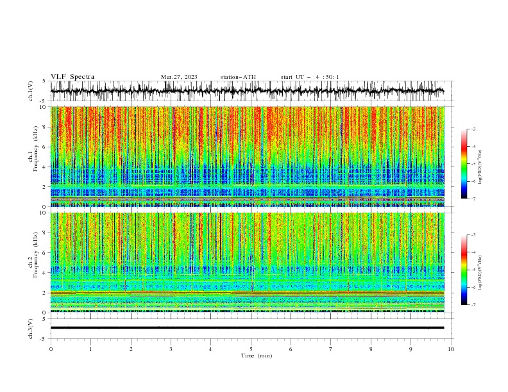508x392 pixels.
Task: Click the "VLF Spectra" title text
Action: (x=72, y=77)
